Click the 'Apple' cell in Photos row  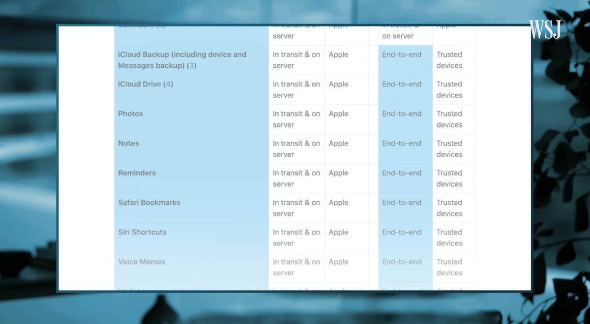point(338,113)
